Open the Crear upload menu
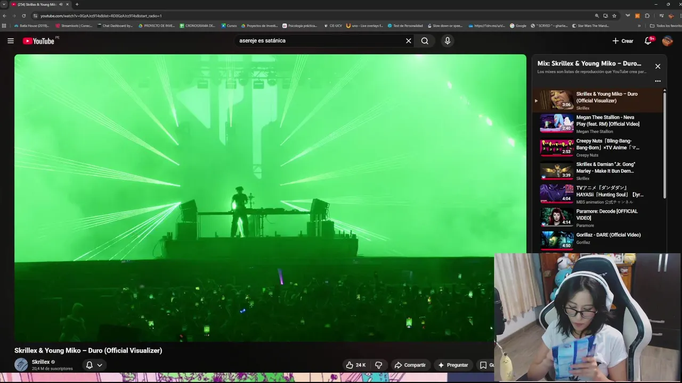The width and height of the screenshot is (682, 383). (623, 41)
